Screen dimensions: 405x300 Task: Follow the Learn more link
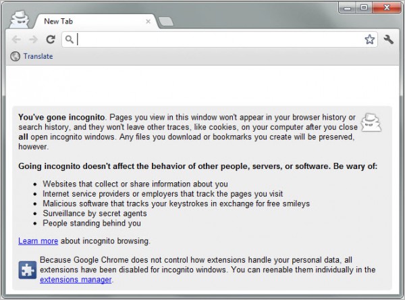(38, 241)
